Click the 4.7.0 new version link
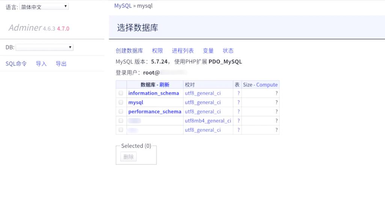This screenshot has width=385, height=218. [x=63, y=29]
